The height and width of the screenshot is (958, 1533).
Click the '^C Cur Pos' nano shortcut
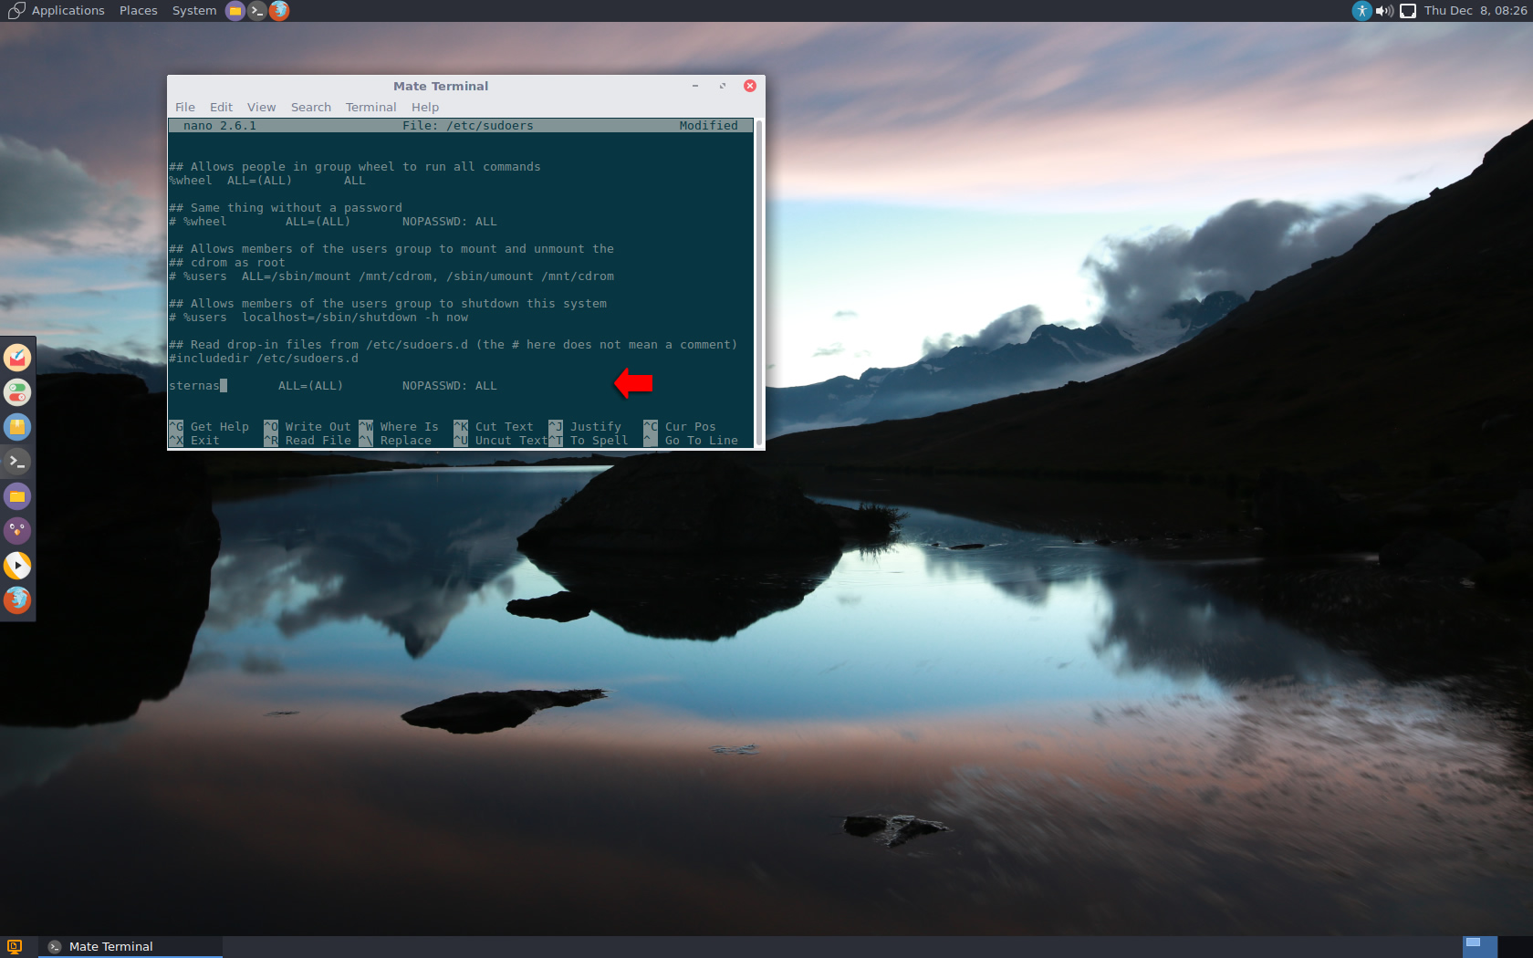tap(680, 427)
